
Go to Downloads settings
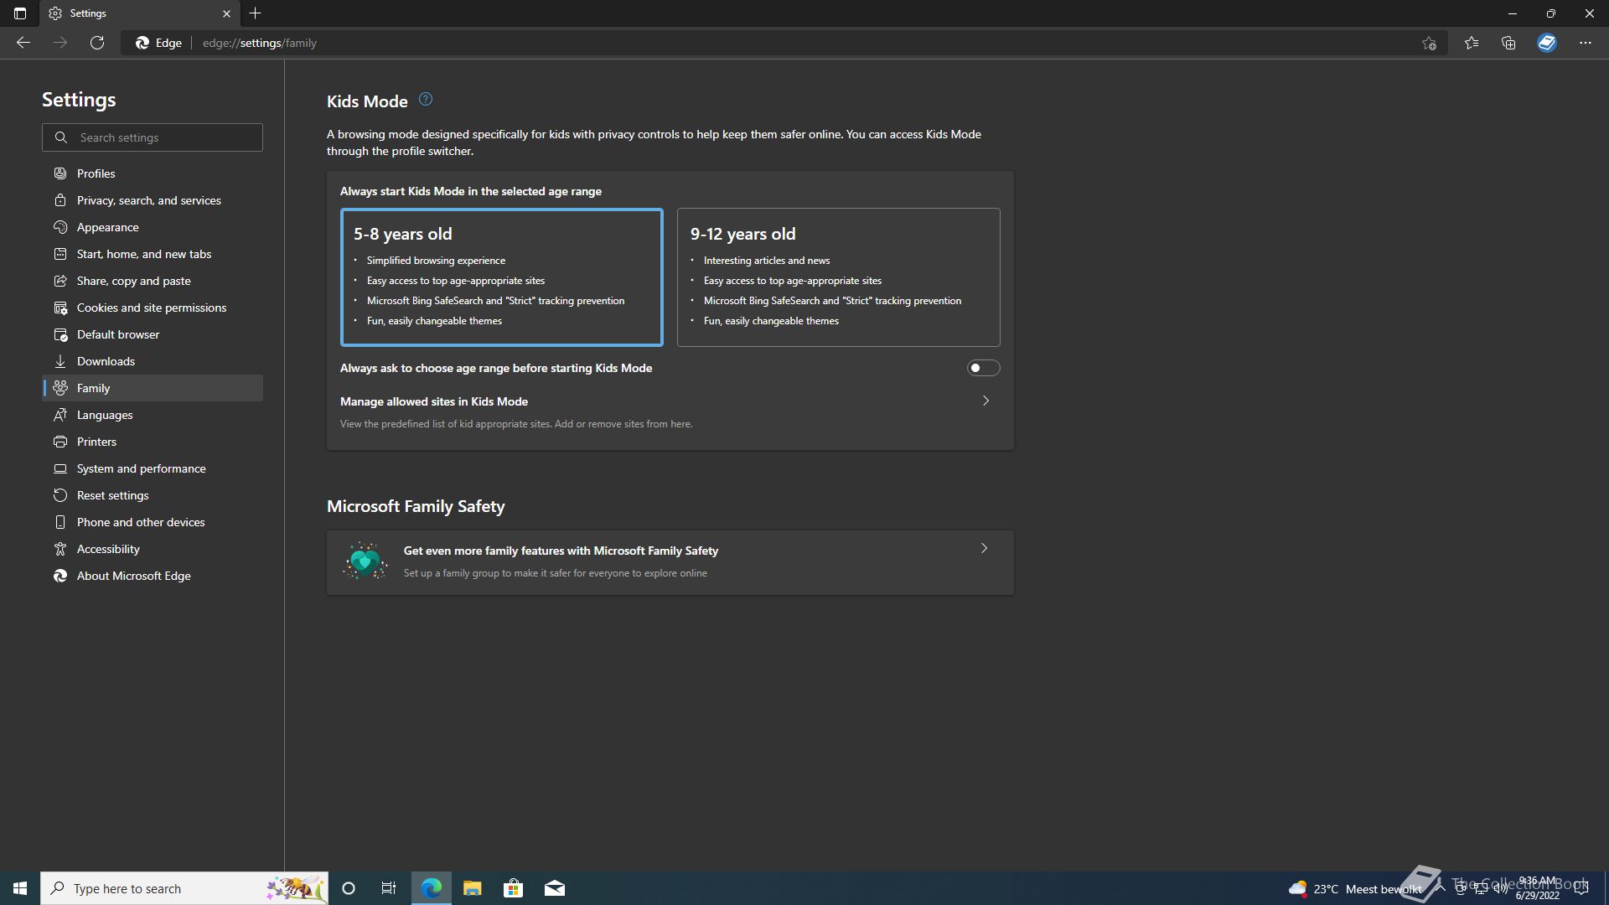pyautogui.click(x=153, y=361)
